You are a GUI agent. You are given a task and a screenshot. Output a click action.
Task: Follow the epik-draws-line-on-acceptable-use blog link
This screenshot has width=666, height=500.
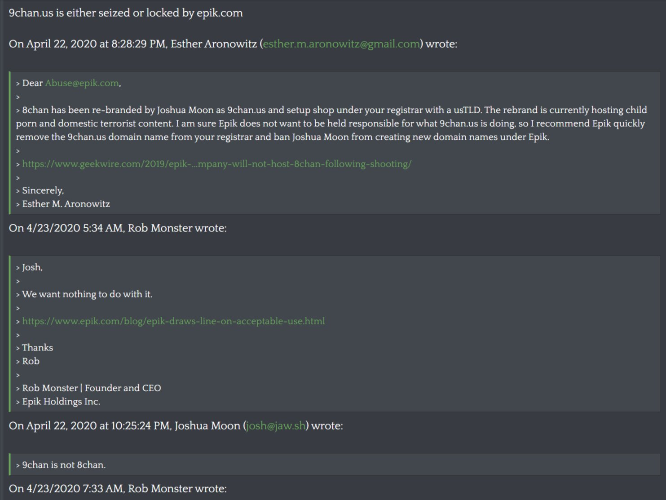click(173, 321)
